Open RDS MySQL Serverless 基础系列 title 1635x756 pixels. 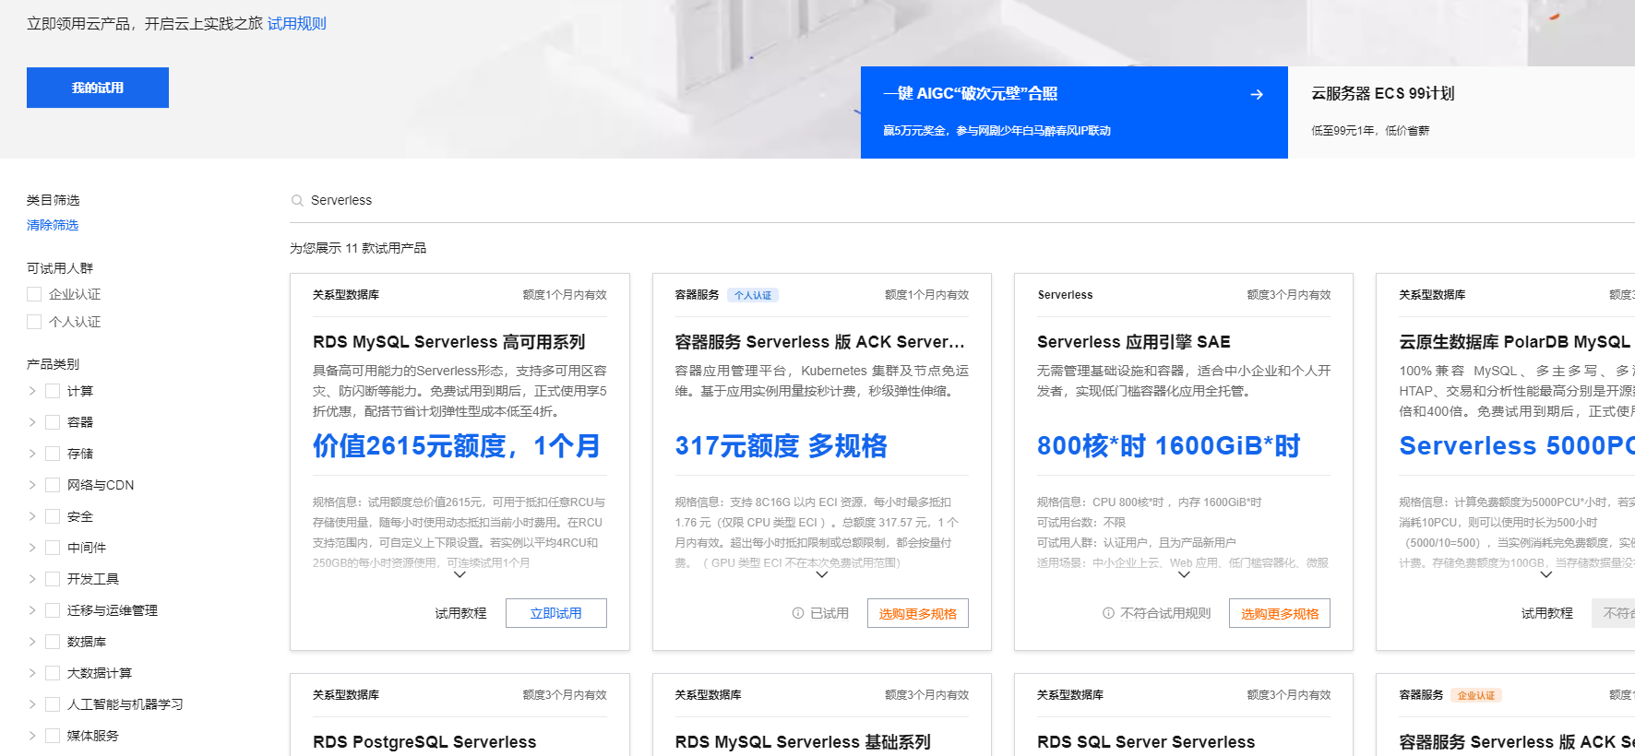(x=803, y=742)
